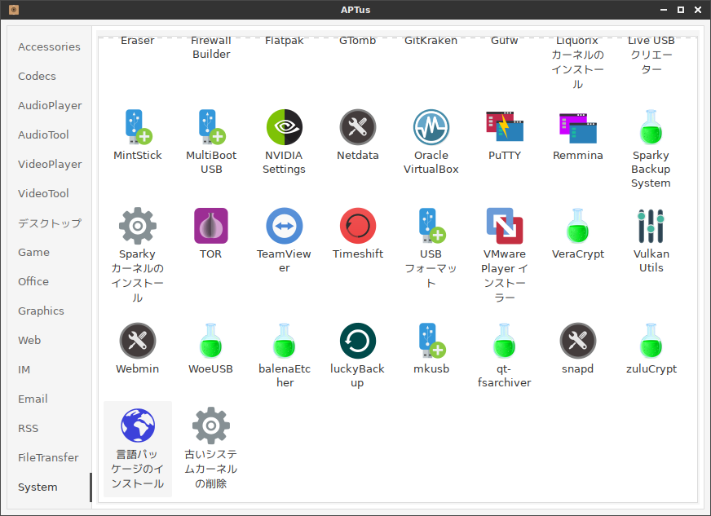Open NVIDIA Settings icon
The image size is (711, 516).
285,127
